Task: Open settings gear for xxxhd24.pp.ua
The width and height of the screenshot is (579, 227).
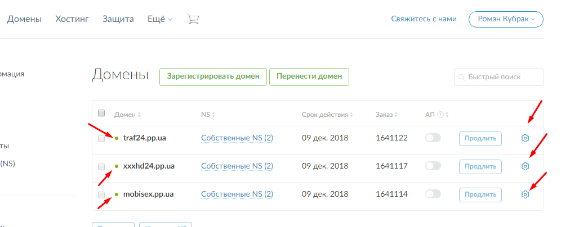Action: (x=525, y=166)
